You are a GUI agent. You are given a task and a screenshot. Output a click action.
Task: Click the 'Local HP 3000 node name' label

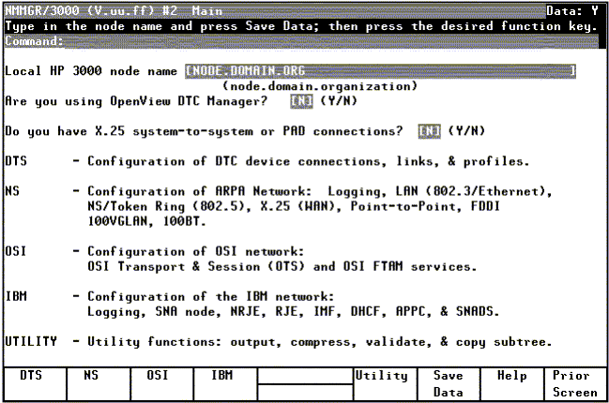click(91, 71)
